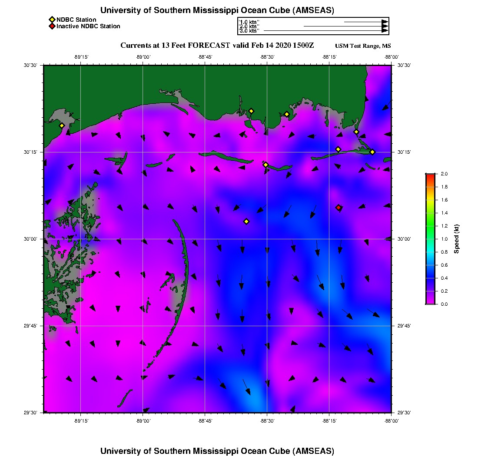Click the top AMSEAS Ocean Cube title

(x=217, y=10)
